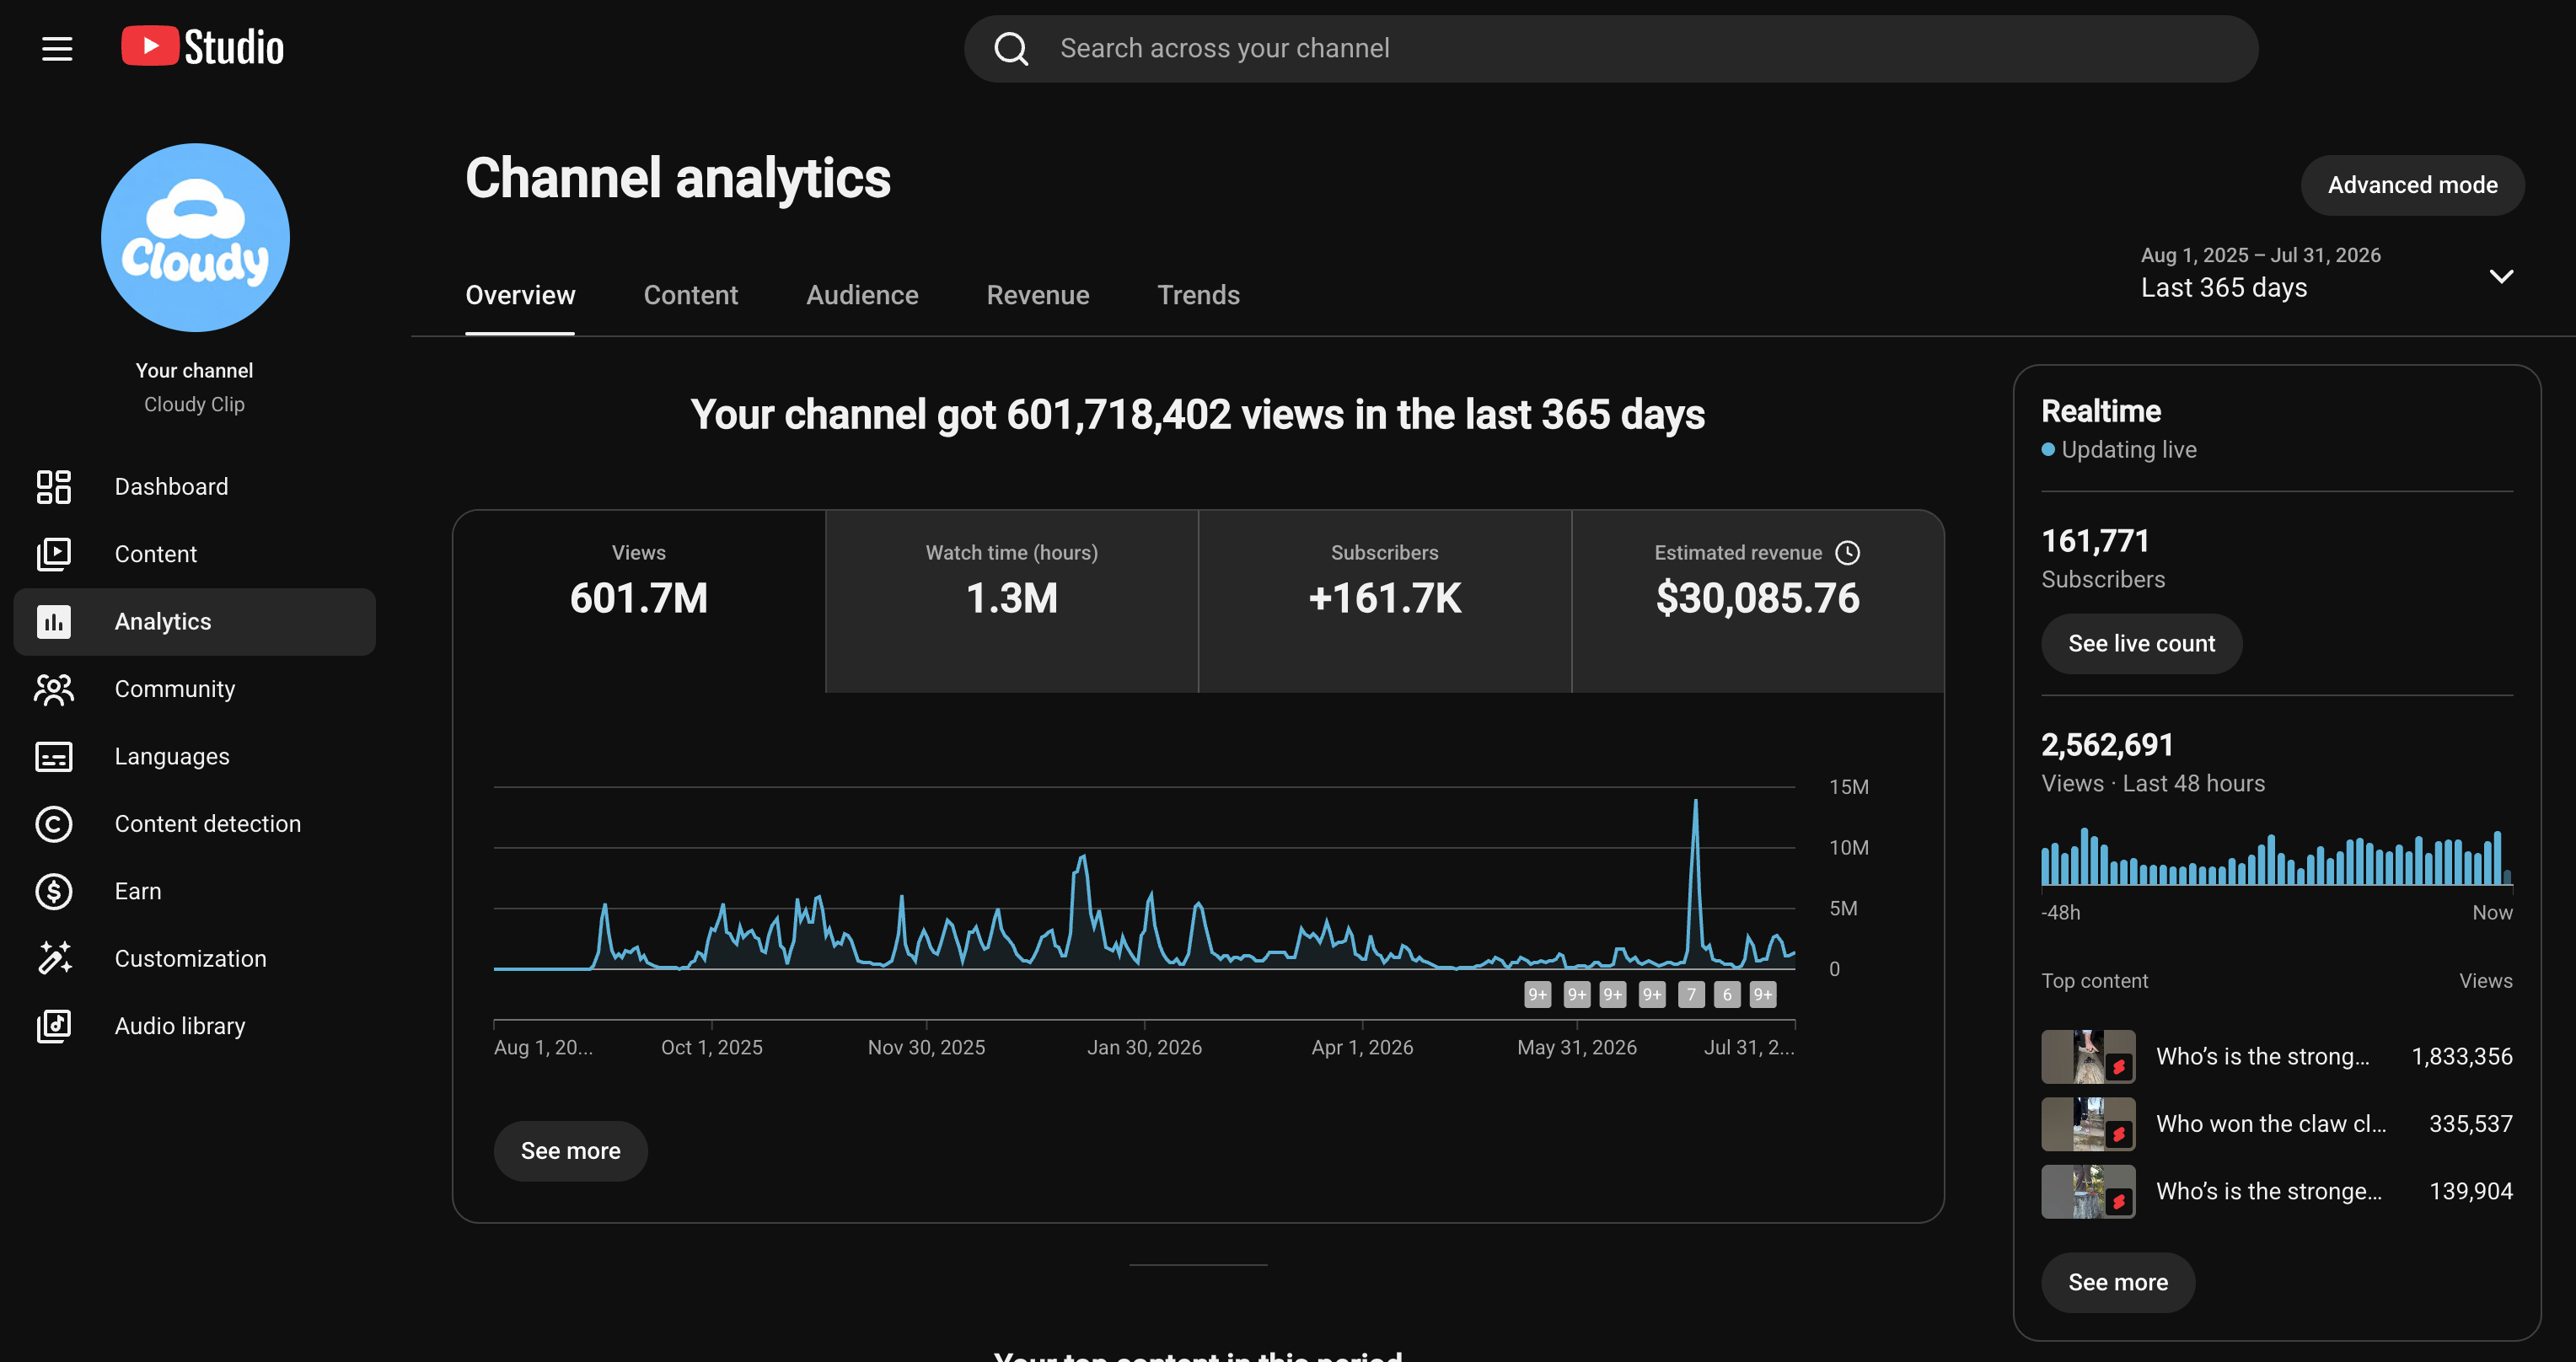Open the hamburger navigation menu
Image resolution: width=2576 pixels, height=1362 pixels.
pyautogui.click(x=57, y=48)
